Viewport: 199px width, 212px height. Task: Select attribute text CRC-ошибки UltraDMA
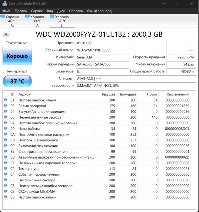click(x=37, y=191)
